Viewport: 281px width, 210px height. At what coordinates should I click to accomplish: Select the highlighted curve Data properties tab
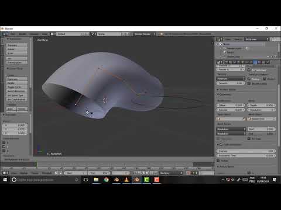pyautogui.click(x=255, y=62)
